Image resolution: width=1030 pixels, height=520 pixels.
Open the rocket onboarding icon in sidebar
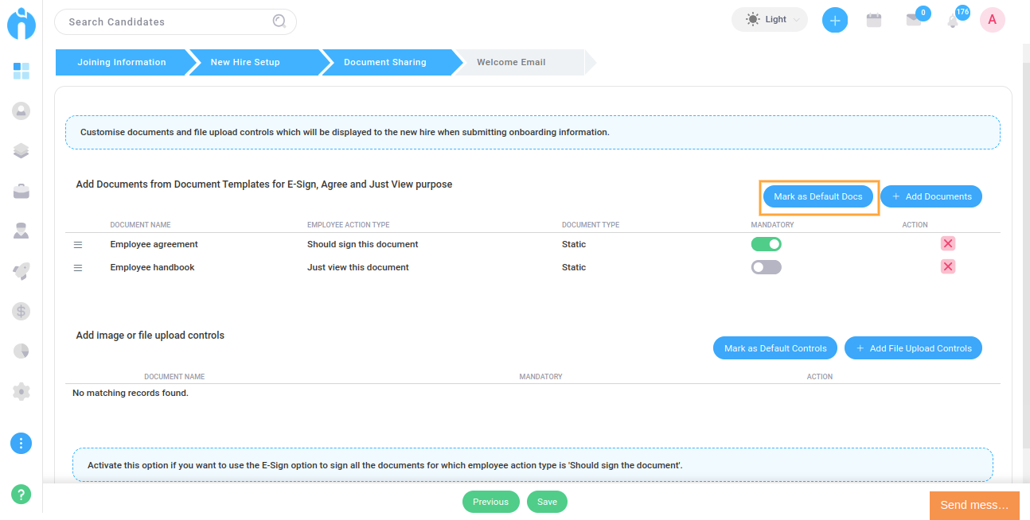click(21, 271)
